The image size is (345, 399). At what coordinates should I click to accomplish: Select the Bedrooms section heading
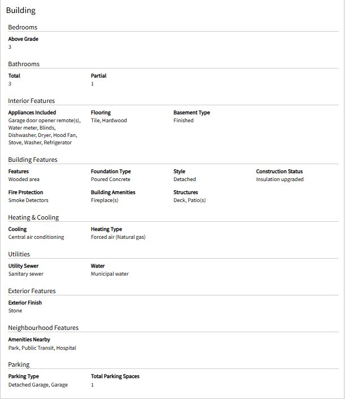(23, 27)
